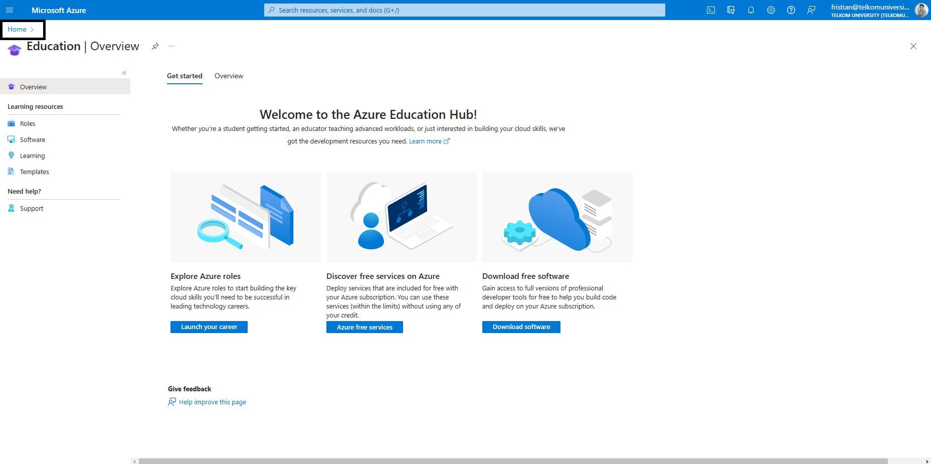Click the account email and tenant label
Image resolution: width=931 pixels, height=464 pixels.
point(870,11)
